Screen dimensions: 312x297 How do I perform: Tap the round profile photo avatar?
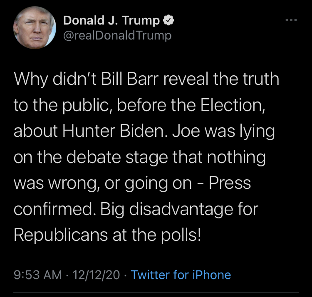coord(35,27)
